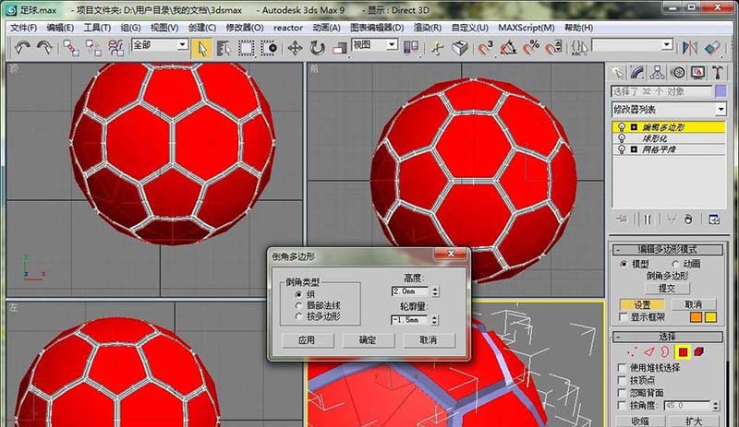The width and height of the screenshot is (739, 427).
Task: Click Configure Modifier Sets icon
Action: (x=714, y=219)
